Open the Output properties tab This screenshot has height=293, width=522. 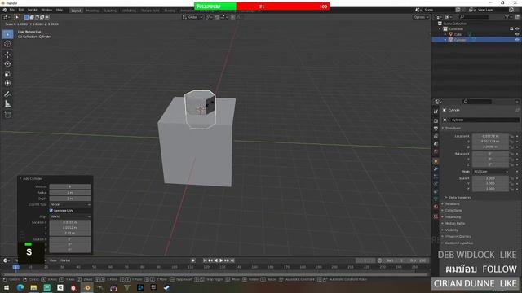point(436,129)
